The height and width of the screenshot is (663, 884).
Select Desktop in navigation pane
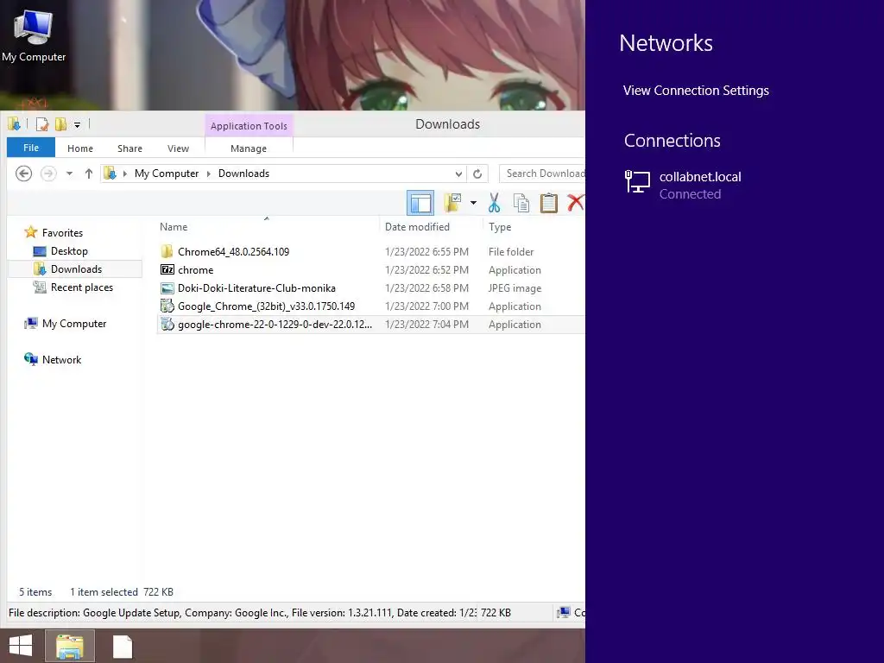pos(69,251)
